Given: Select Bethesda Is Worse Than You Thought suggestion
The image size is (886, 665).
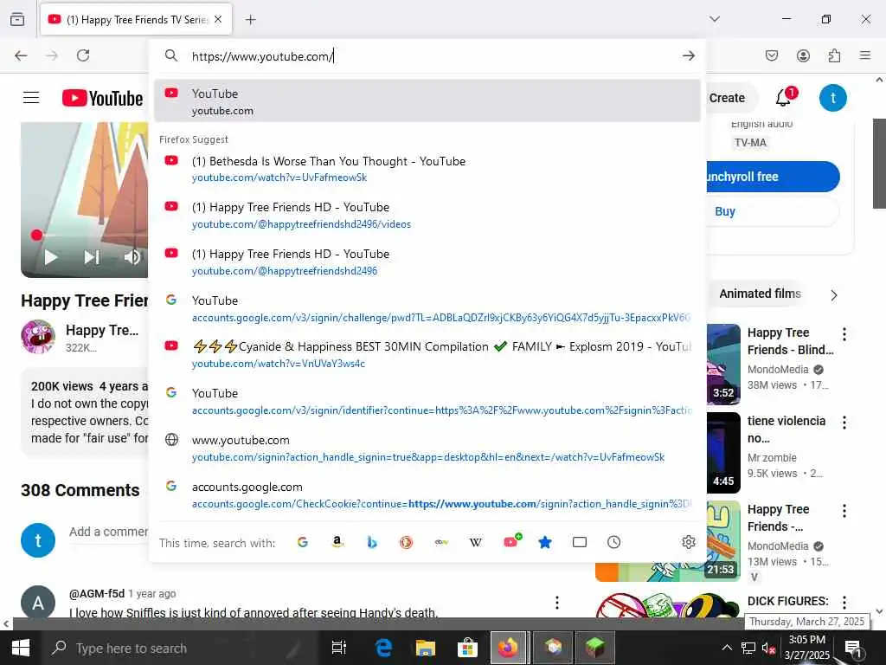Looking at the screenshot, I should [427, 169].
